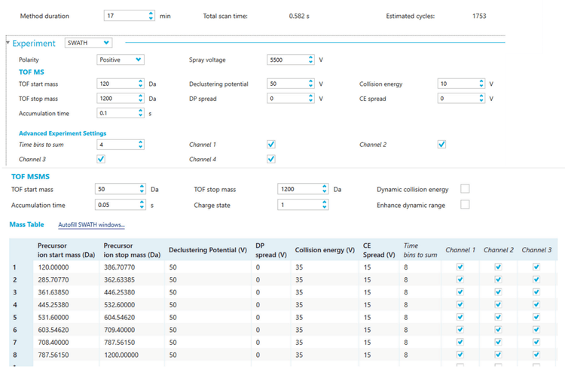
Task: Uncheck Channel 1 for mass table row 1
Action: pos(460,267)
